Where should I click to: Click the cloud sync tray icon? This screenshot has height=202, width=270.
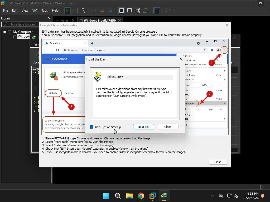pos(221,196)
